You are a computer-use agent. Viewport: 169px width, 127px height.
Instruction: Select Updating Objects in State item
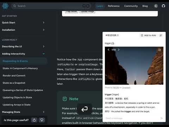tap(17, 97)
